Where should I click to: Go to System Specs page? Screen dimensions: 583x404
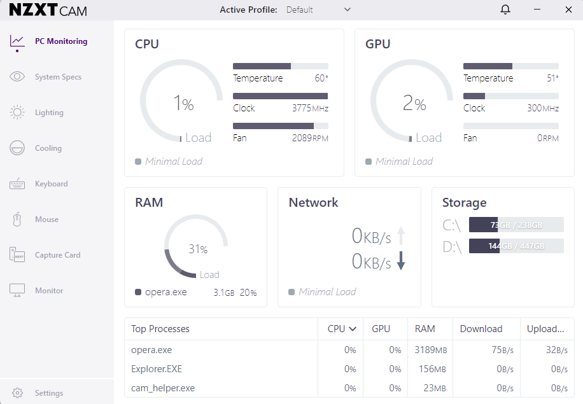click(58, 77)
